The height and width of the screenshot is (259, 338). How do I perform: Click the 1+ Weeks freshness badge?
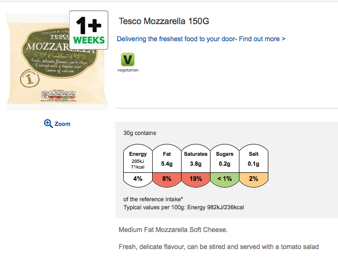[x=89, y=30]
